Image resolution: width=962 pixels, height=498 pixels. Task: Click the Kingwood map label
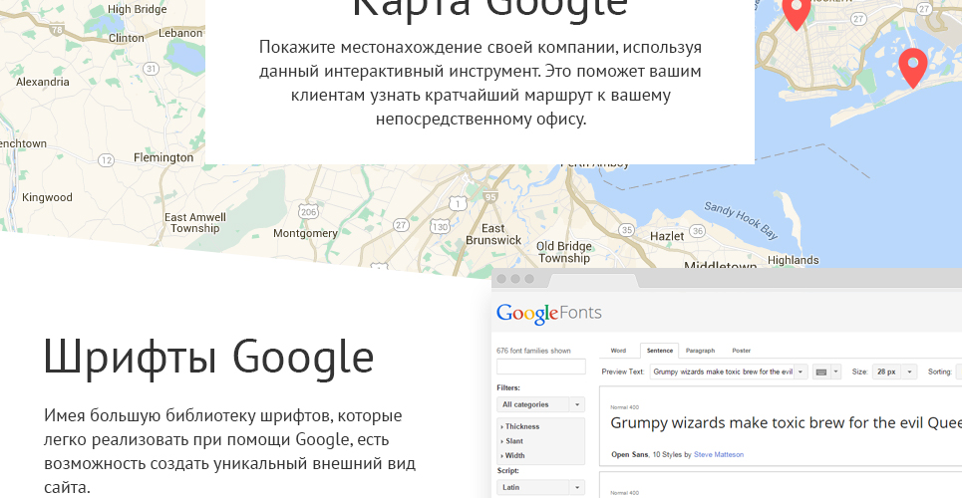click(x=47, y=197)
